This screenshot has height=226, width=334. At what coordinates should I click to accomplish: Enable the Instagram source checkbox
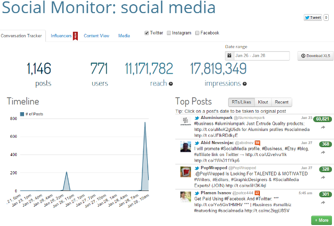169,33
